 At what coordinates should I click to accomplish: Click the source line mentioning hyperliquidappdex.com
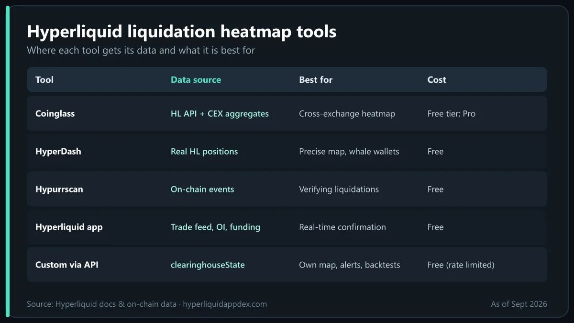[x=147, y=304]
